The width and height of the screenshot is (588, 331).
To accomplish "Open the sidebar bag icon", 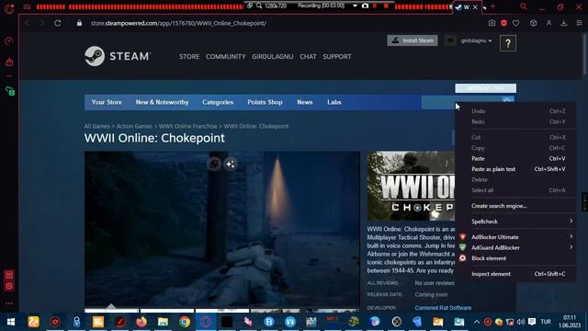I will [x=9, y=62].
